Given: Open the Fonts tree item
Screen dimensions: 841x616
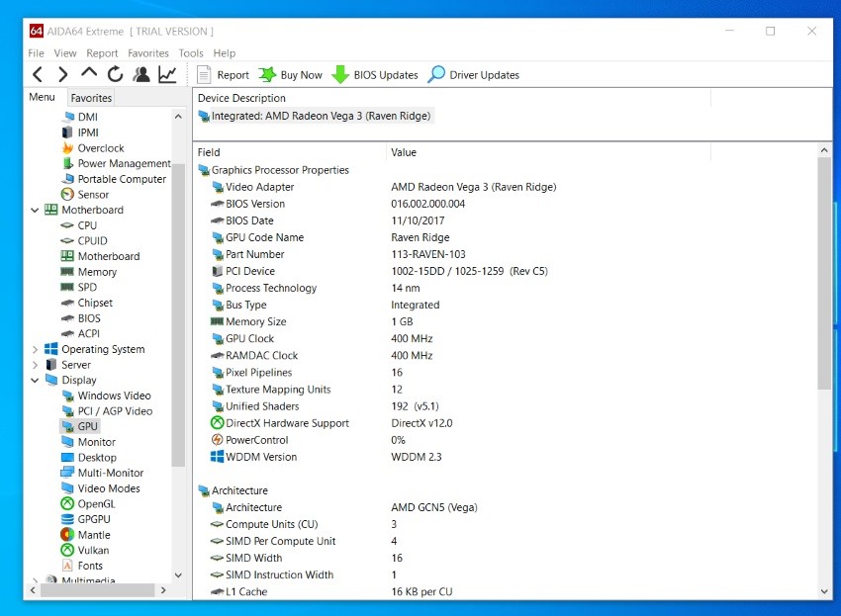Looking at the screenshot, I should (81, 566).
